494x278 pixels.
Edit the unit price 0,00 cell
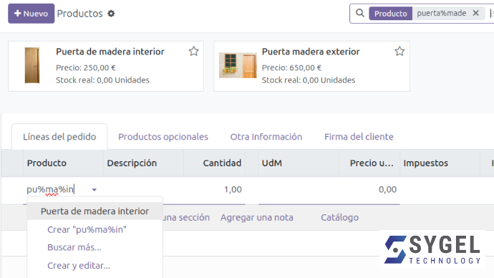(387, 189)
